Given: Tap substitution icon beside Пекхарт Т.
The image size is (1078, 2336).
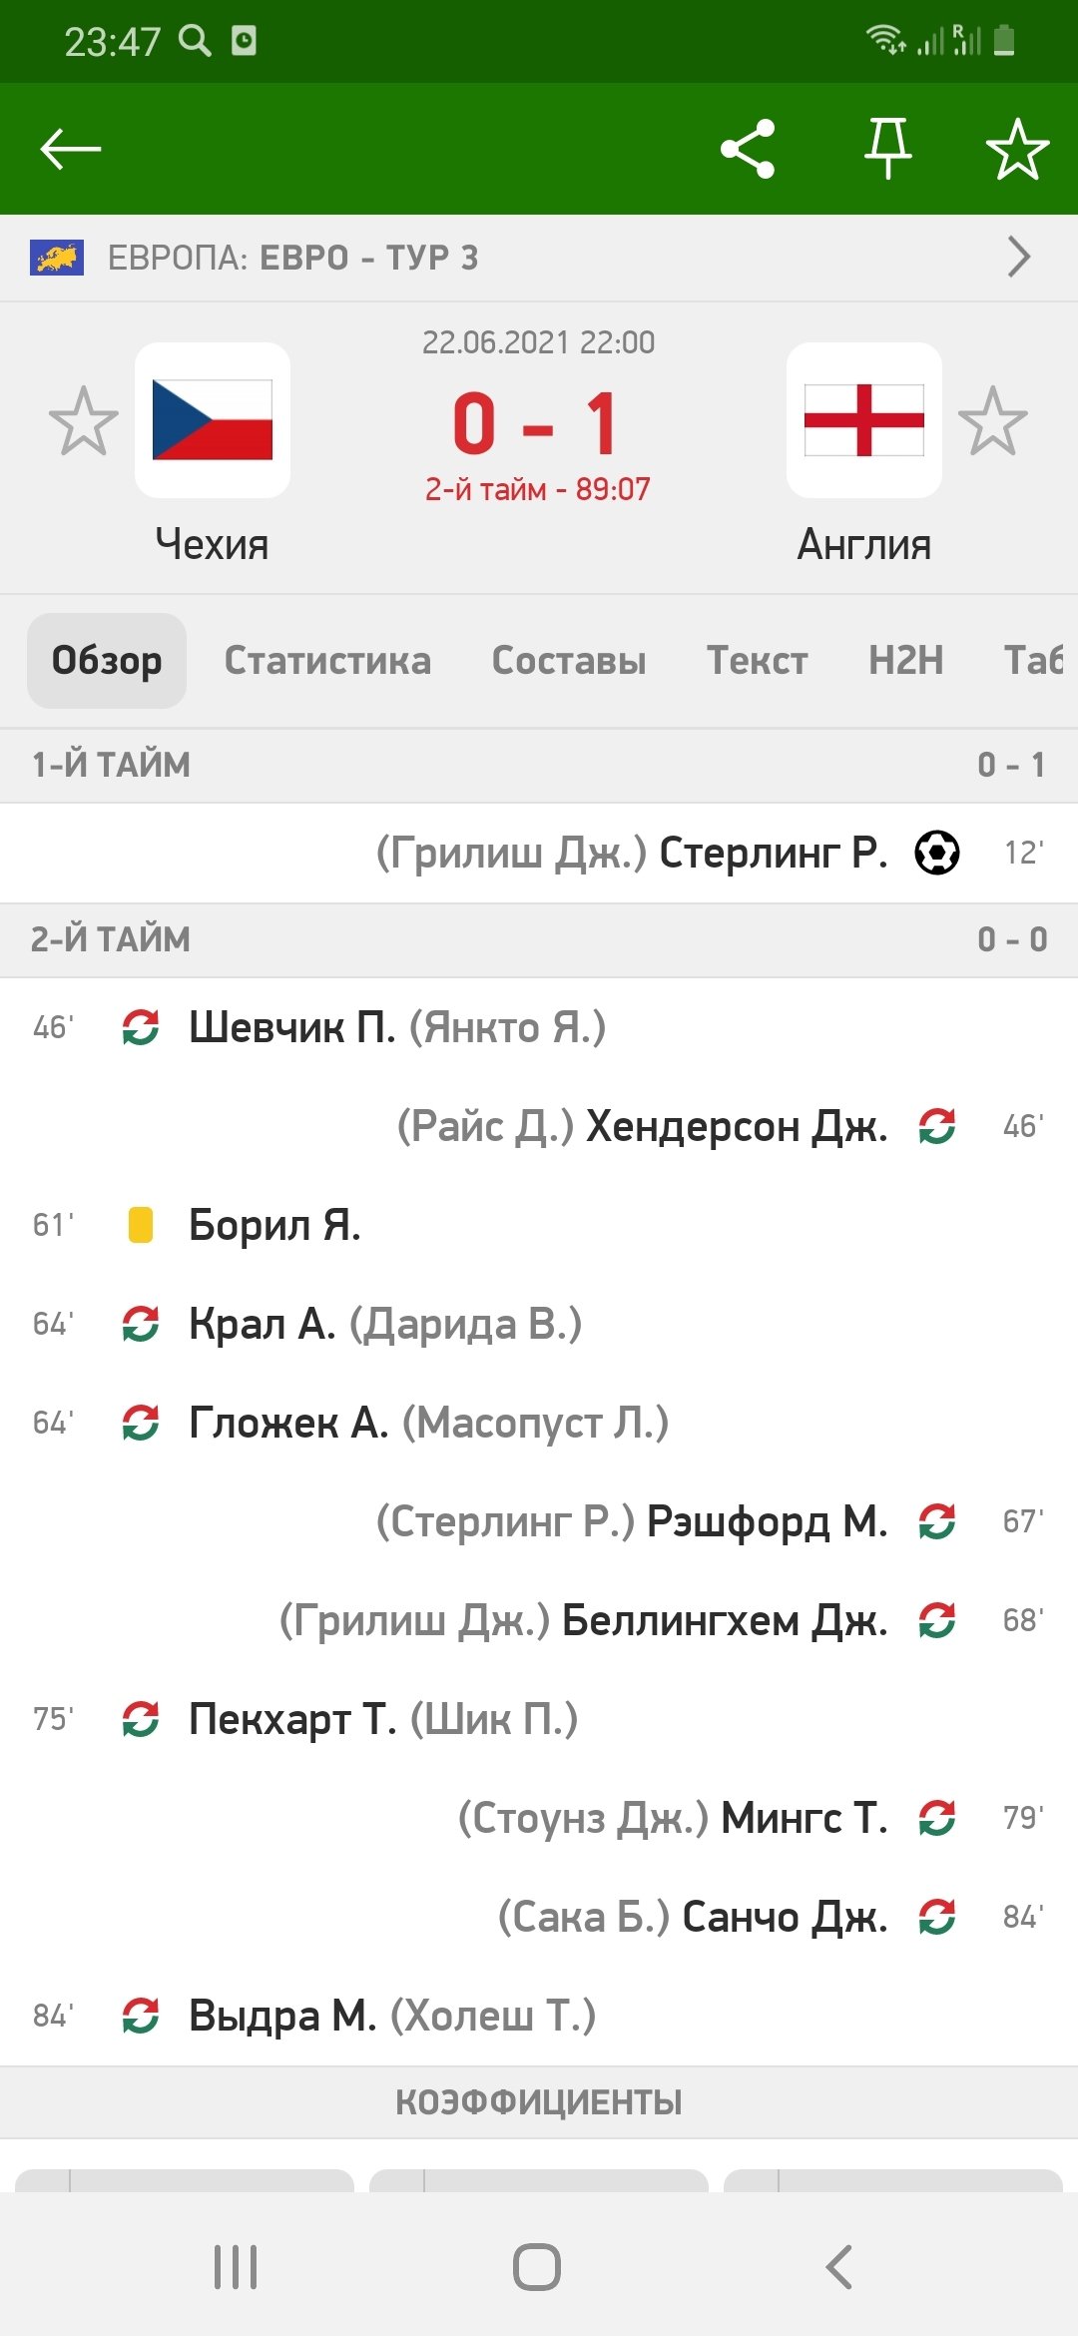Looking at the screenshot, I should pyautogui.click(x=141, y=1719).
